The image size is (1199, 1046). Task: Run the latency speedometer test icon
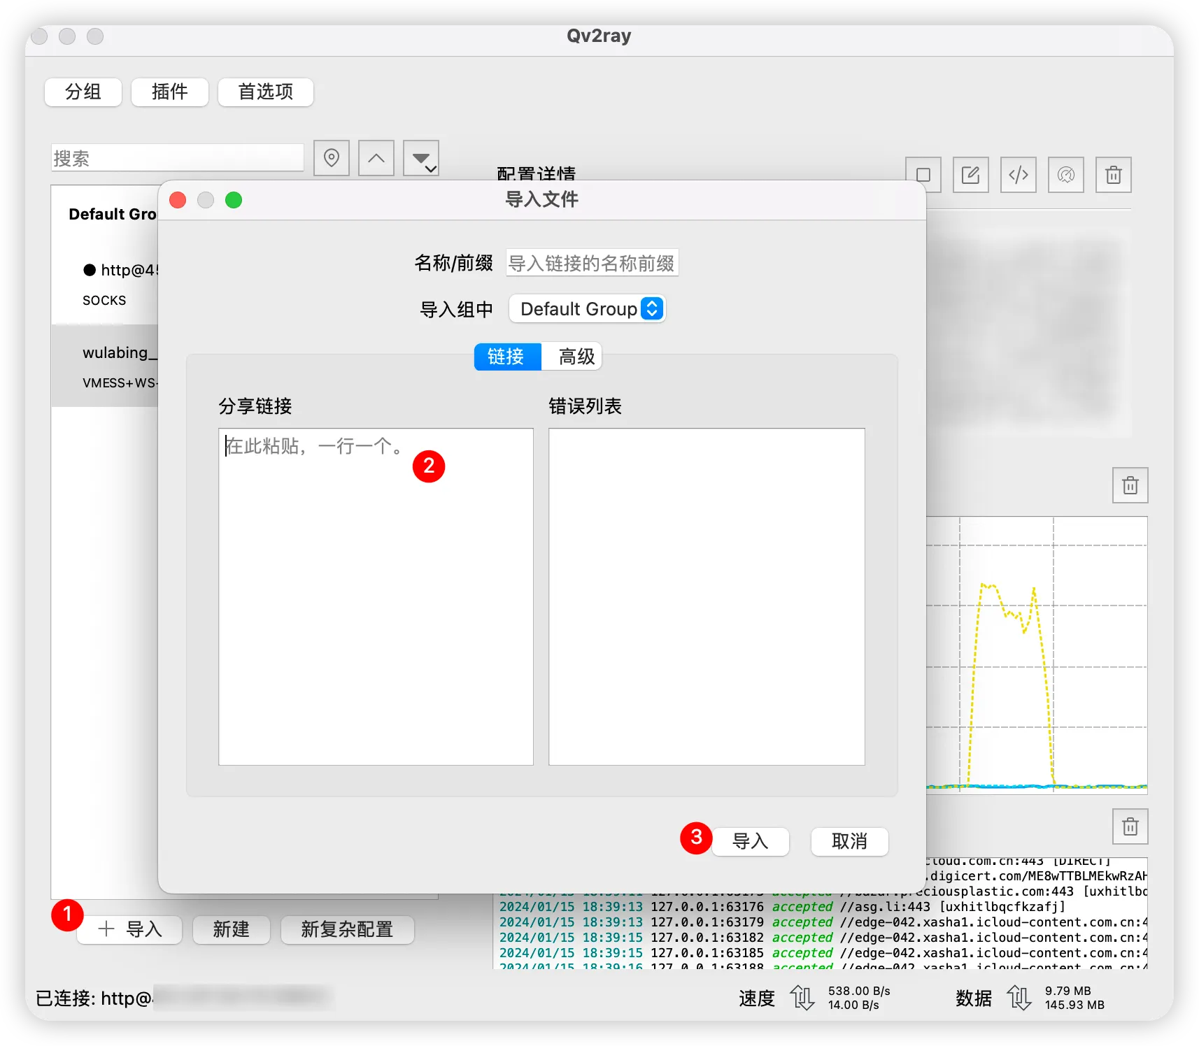tap(1065, 175)
